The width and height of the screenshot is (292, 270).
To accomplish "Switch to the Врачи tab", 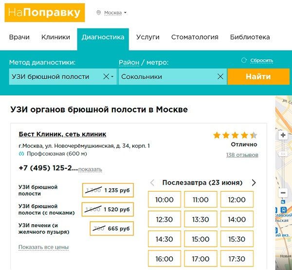I will tap(19, 37).
